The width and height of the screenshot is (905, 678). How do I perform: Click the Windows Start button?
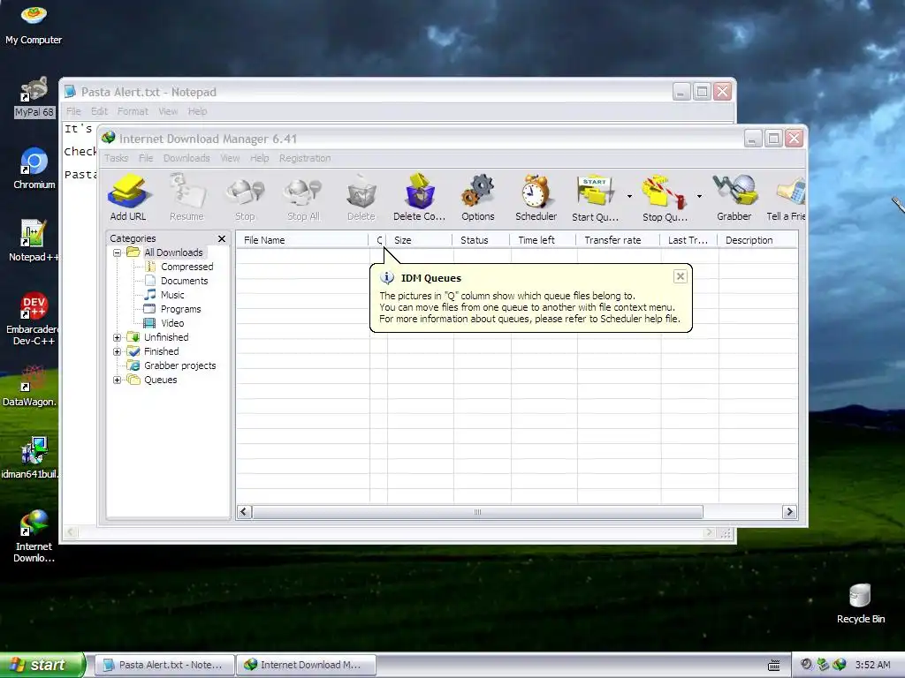pyautogui.click(x=42, y=665)
